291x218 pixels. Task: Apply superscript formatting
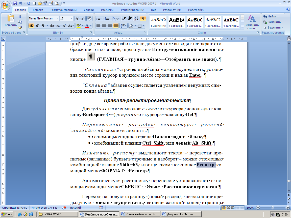(x=64, y=26)
